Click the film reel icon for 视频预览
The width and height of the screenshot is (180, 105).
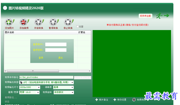click(134, 100)
